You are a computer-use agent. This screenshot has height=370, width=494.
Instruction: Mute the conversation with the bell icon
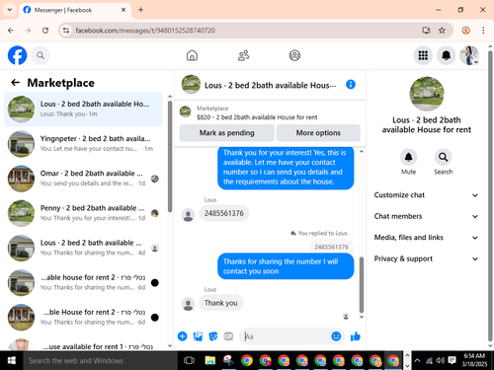[408, 157]
